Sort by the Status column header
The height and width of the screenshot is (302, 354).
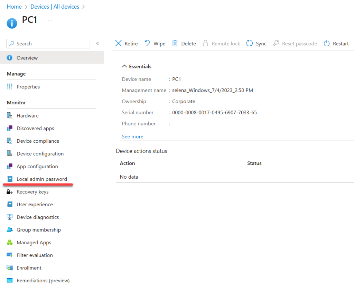click(254, 163)
